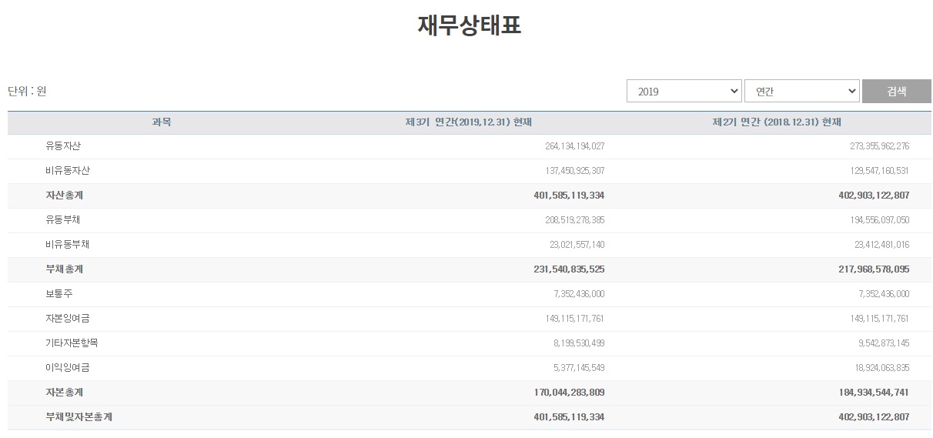Screen dimensions: 933x438
Task: Click the 2018 value in the 자본잉여금 row
Action: pyautogui.click(x=879, y=319)
